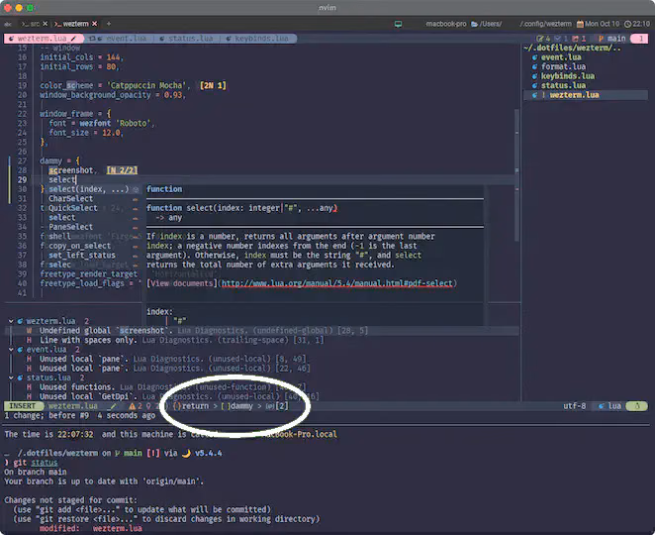This screenshot has height=535, width=655.
Task: Click the Lua icon in event.lua diagnostics header
Action: pos(20,350)
